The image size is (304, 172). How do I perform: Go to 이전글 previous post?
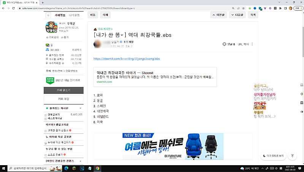pos(218,15)
